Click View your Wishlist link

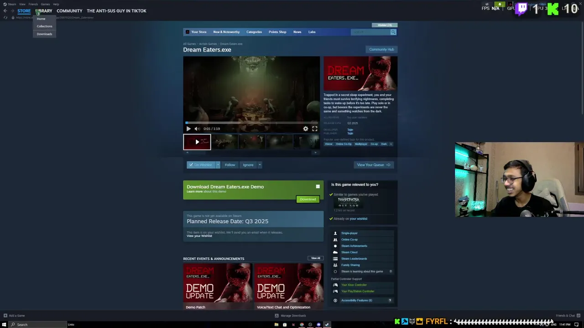tap(199, 236)
